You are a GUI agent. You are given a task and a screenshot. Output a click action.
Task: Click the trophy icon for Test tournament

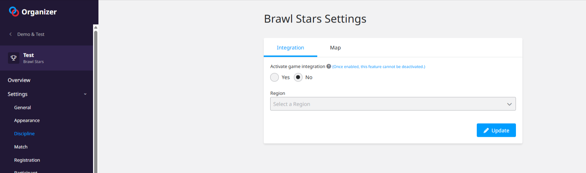[x=14, y=58]
